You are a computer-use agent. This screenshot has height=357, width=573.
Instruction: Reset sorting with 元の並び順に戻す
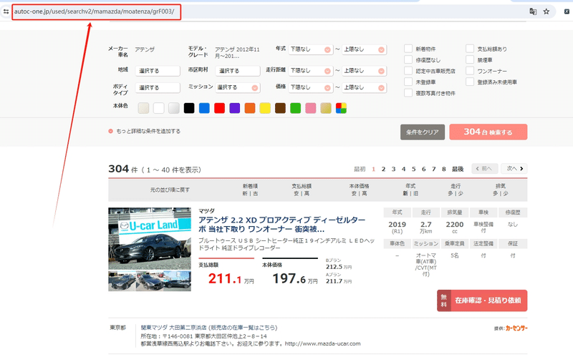(x=170, y=190)
